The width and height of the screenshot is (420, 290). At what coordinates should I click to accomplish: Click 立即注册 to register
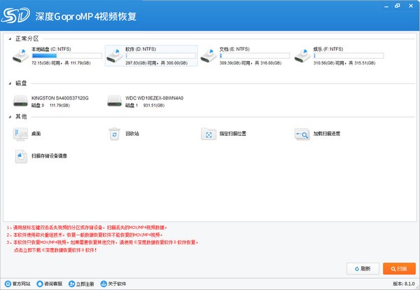click(81, 284)
